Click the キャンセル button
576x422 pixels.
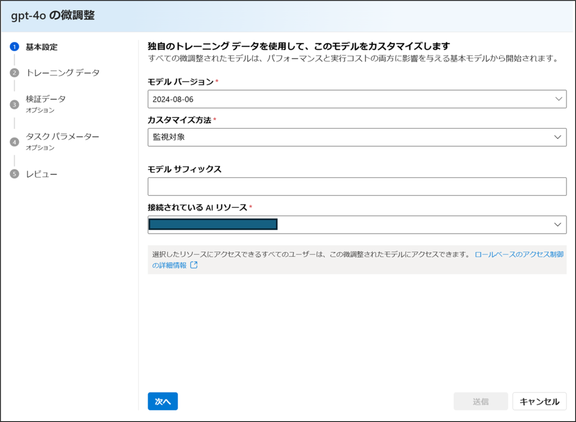coord(540,401)
